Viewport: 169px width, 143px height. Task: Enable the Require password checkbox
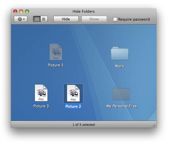pos(115,19)
